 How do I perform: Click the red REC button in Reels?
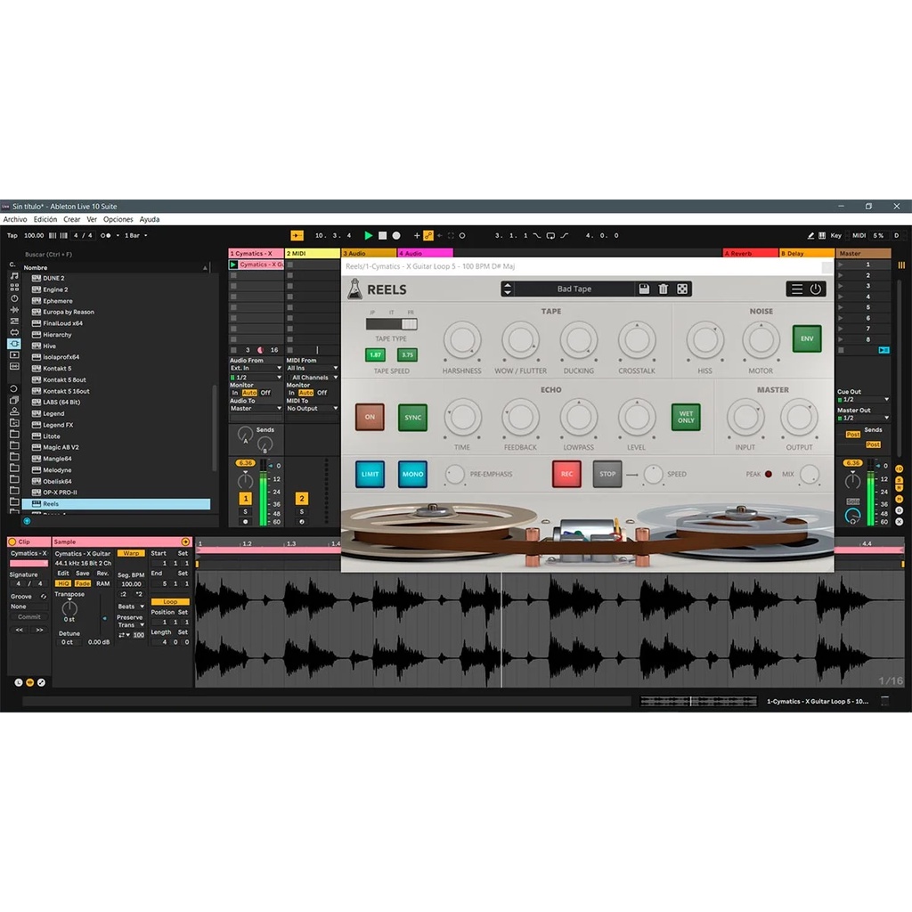coord(566,474)
